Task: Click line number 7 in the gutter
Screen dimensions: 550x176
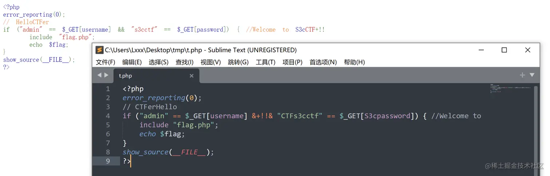Action: pos(108,143)
